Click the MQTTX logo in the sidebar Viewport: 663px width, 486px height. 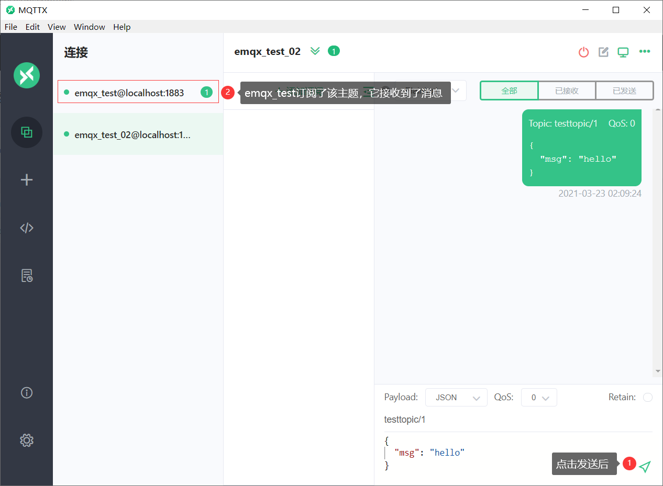point(27,75)
